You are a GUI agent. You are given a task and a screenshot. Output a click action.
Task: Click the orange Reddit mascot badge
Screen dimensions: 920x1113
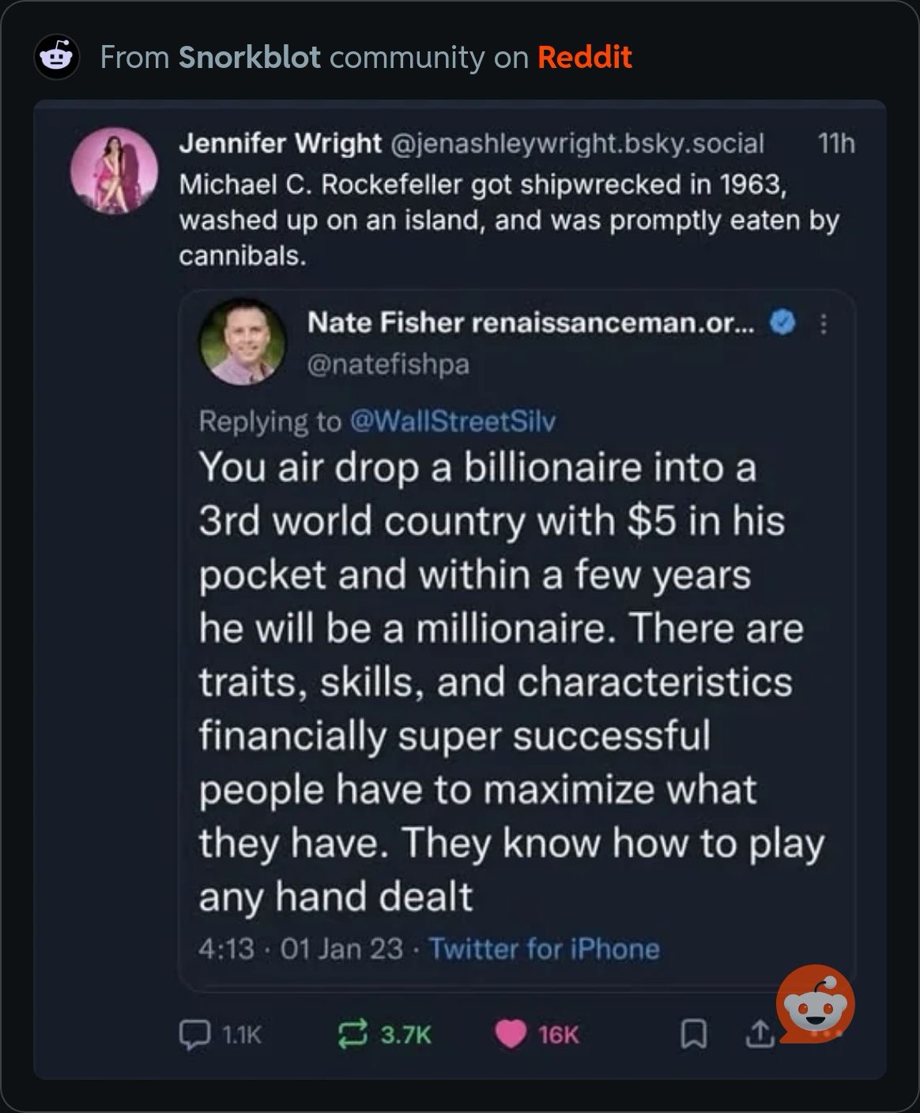(x=815, y=1004)
